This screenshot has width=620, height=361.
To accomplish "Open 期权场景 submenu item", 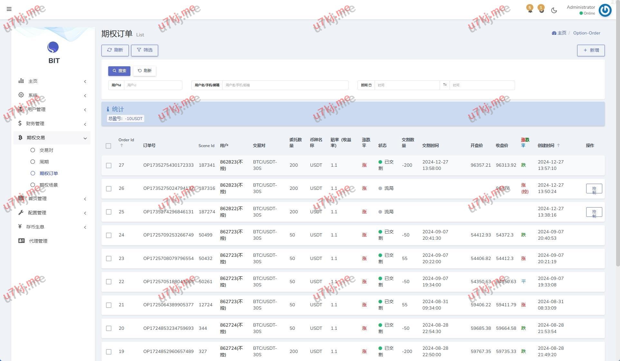I will coord(48,185).
